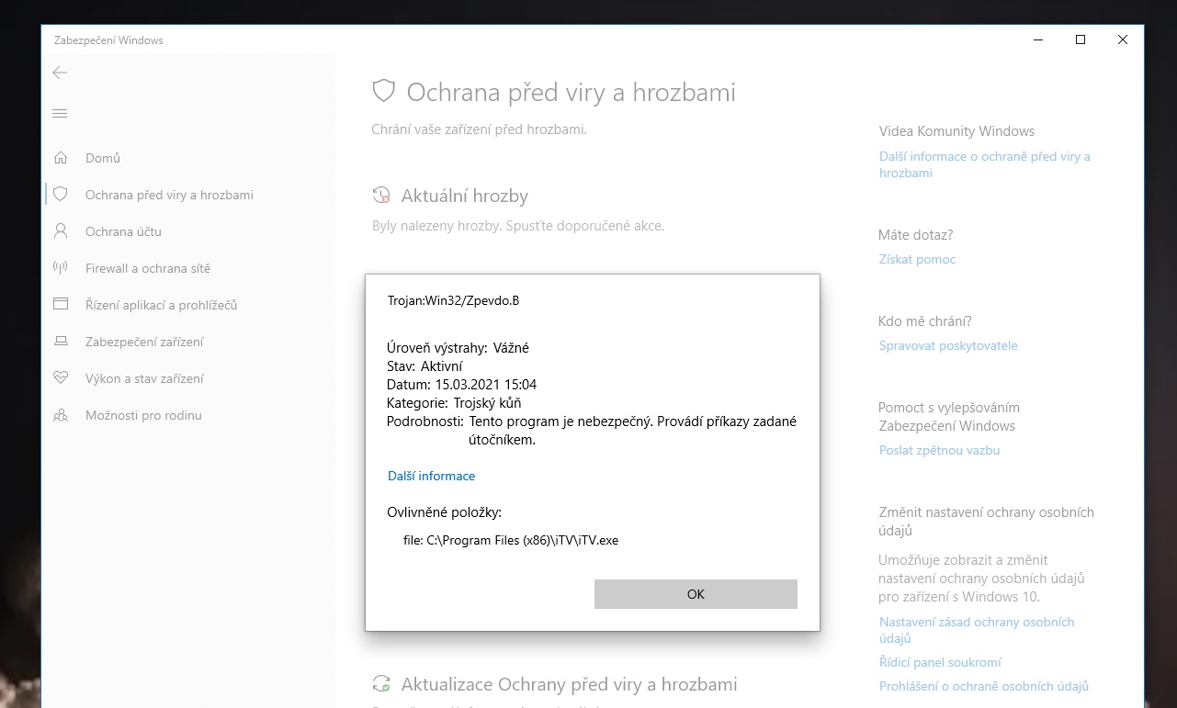Click Byly nalezeny hrozby status text
Screen dimensions: 1177x708
(518, 225)
